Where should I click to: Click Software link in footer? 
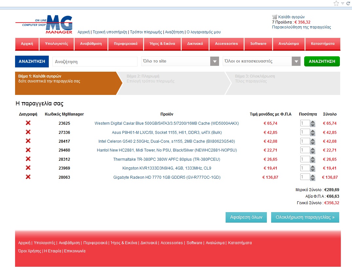point(195,243)
